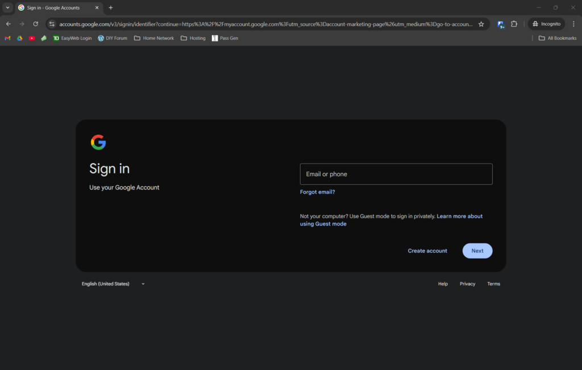This screenshot has width=582, height=370.
Task: Click the browser back arrow
Action: click(8, 24)
